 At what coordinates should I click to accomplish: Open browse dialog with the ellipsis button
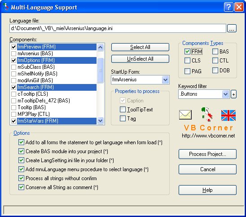click(232, 28)
